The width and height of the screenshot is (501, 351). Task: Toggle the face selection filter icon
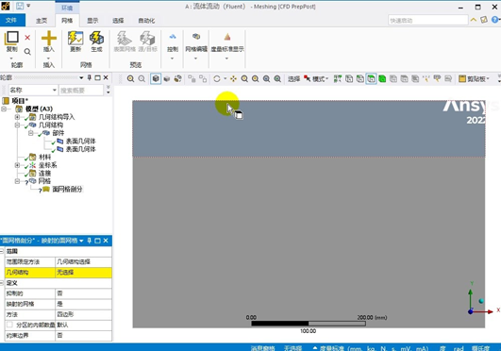(371, 78)
